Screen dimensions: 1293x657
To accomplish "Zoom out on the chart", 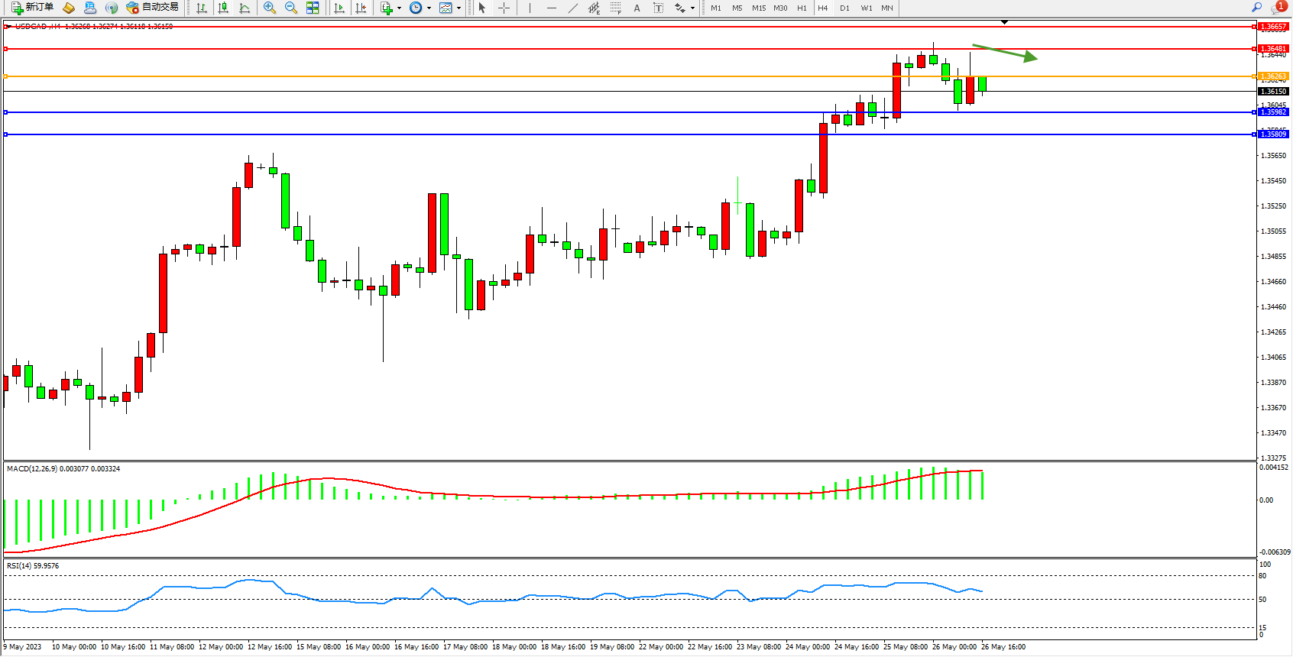I will pos(291,8).
